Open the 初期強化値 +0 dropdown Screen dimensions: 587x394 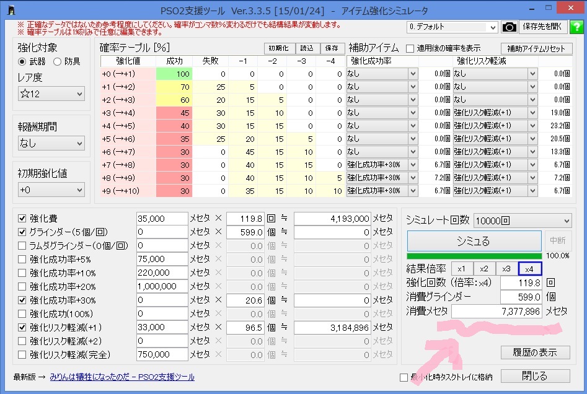[x=51, y=190]
